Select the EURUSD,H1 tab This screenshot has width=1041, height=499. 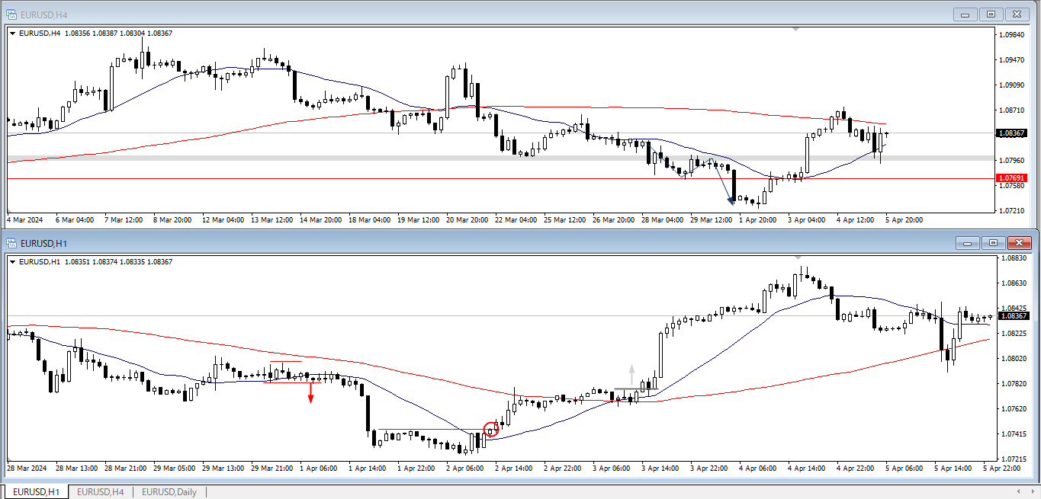point(36,492)
